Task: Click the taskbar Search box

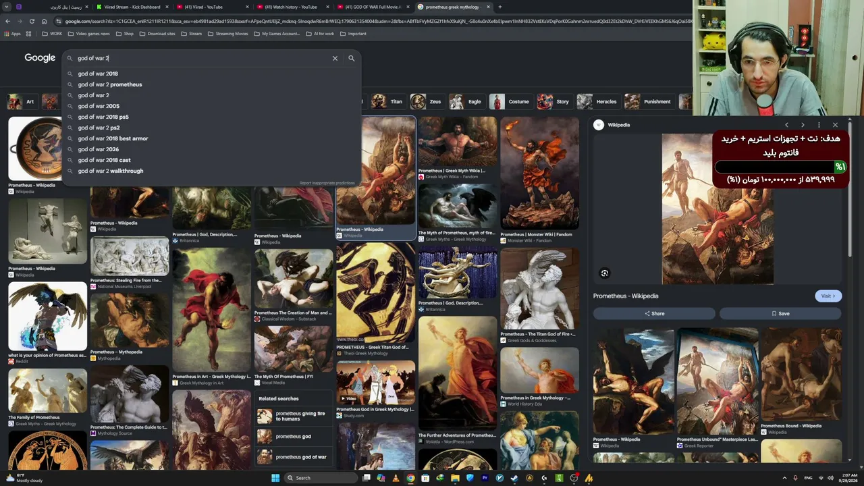Action: [322, 478]
